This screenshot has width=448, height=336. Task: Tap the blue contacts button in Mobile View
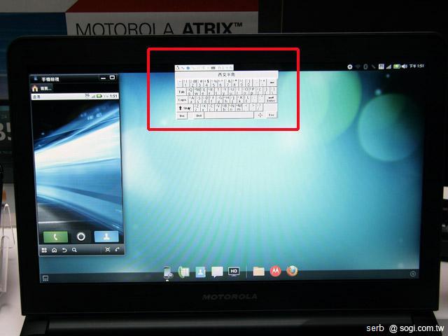106,237
